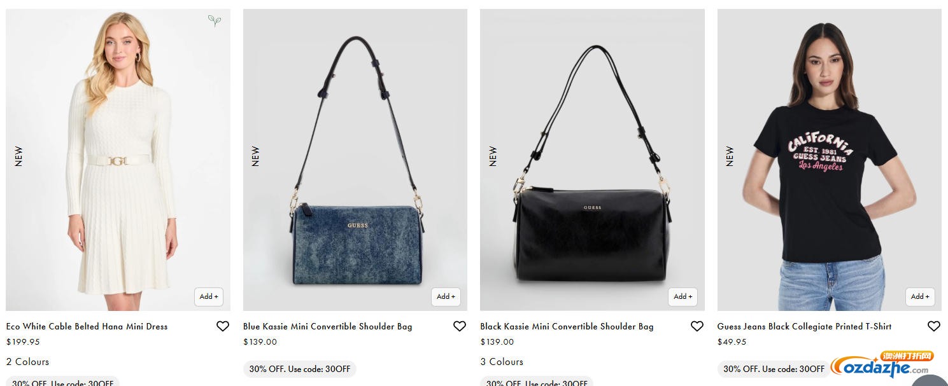The width and height of the screenshot is (948, 386).
Task: View the denim blue shoulder bag photo
Action: coord(355,160)
